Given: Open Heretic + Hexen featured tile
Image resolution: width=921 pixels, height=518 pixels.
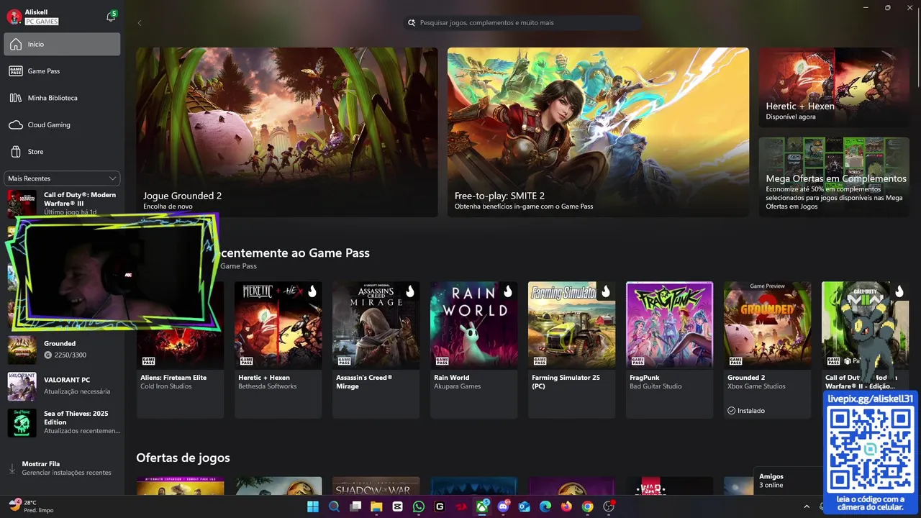Looking at the screenshot, I should [x=834, y=88].
